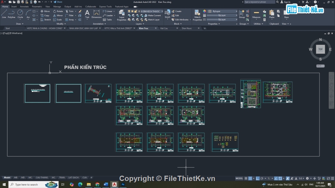The width and height of the screenshot is (335, 188).
Task: Activate the Circle tool
Action: (20, 13)
